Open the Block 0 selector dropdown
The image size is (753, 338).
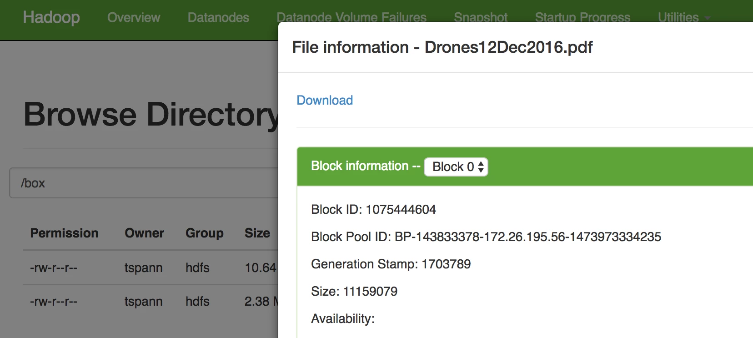tap(456, 167)
